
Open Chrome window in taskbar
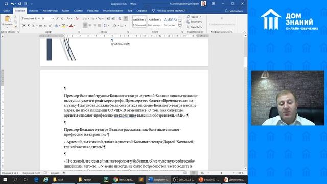coord(123,179)
